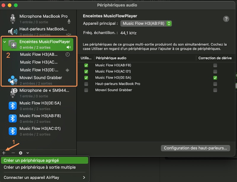Click Configuration des haut-parleurs button
The height and width of the screenshot is (182, 237).
tap(196, 148)
